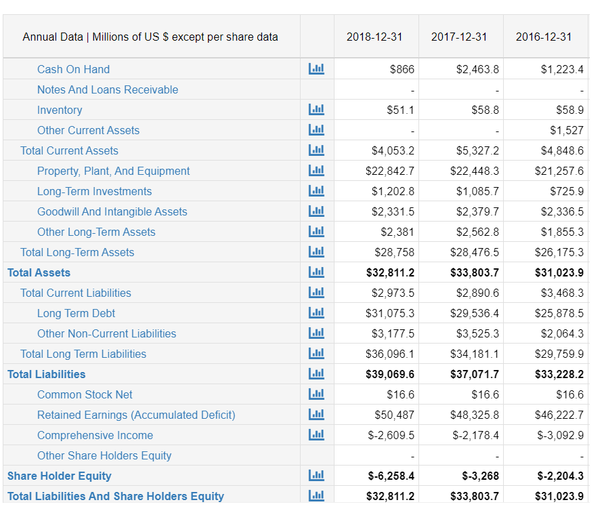
Task: Open the Comprehensive Income chart icon
Action: [x=316, y=434]
